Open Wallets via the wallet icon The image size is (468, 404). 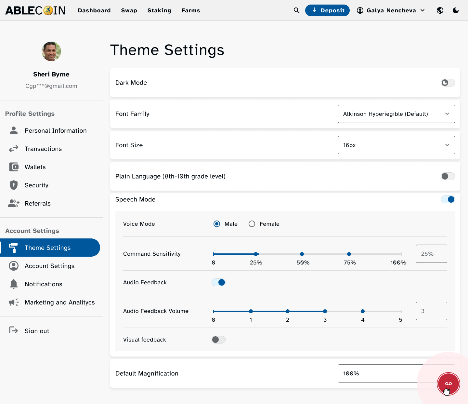[x=14, y=167]
